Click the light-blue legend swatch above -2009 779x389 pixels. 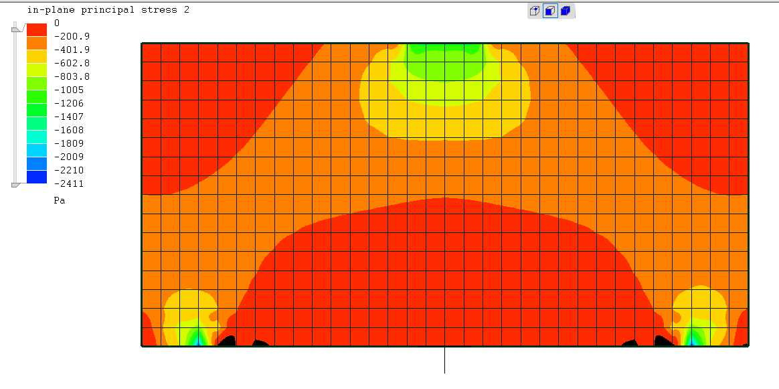[x=37, y=151]
